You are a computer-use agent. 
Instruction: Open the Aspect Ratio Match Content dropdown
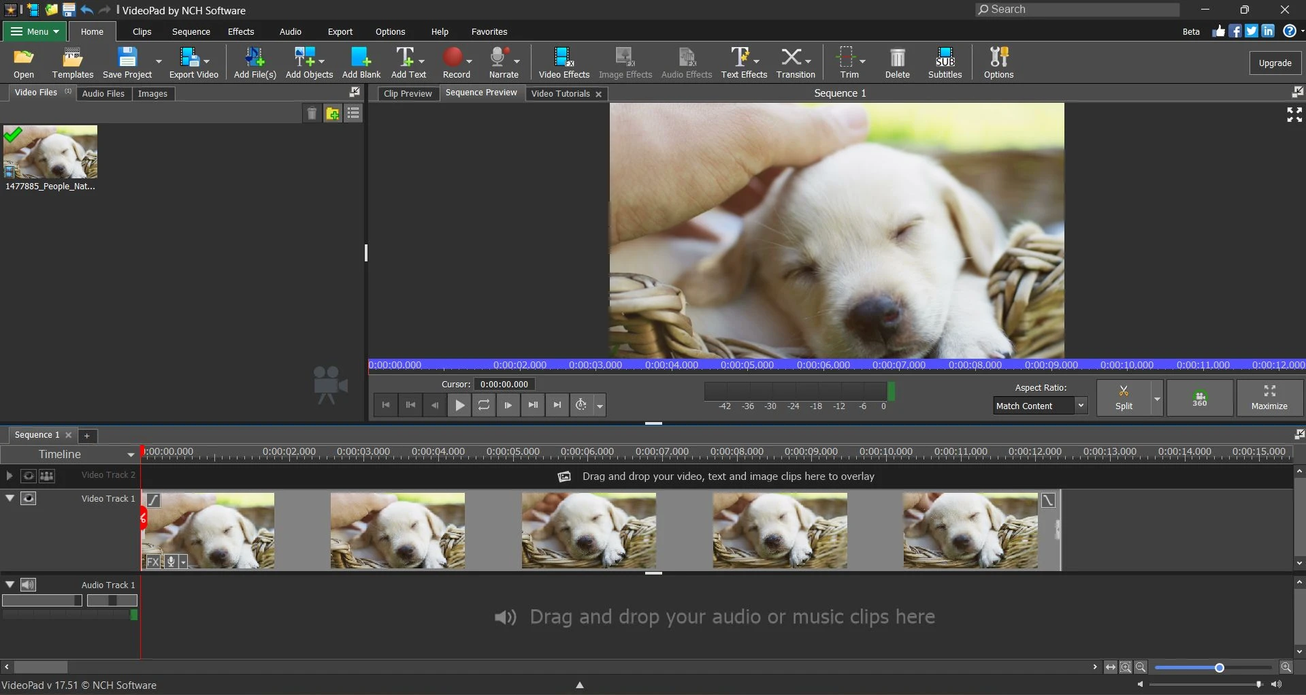click(1080, 406)
